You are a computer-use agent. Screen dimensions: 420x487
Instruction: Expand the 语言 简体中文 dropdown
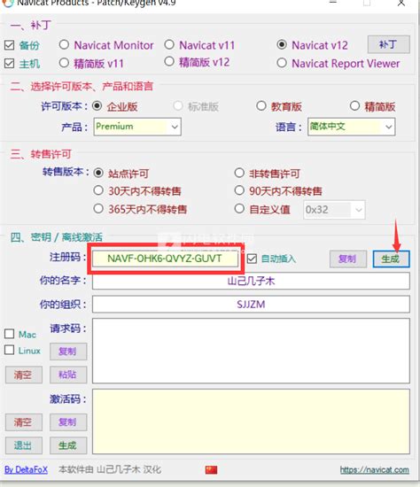352,127
